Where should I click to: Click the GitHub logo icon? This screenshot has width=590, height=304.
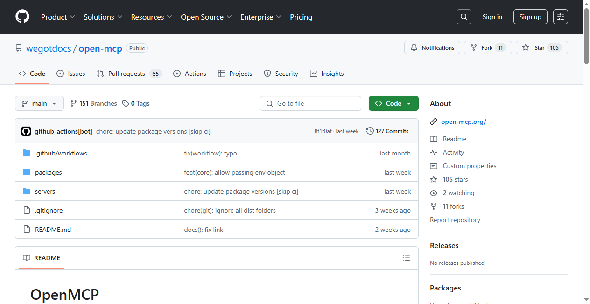(x=22, y=17)
